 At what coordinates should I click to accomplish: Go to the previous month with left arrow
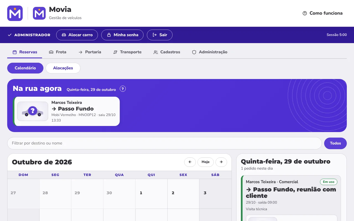point(190,162)
